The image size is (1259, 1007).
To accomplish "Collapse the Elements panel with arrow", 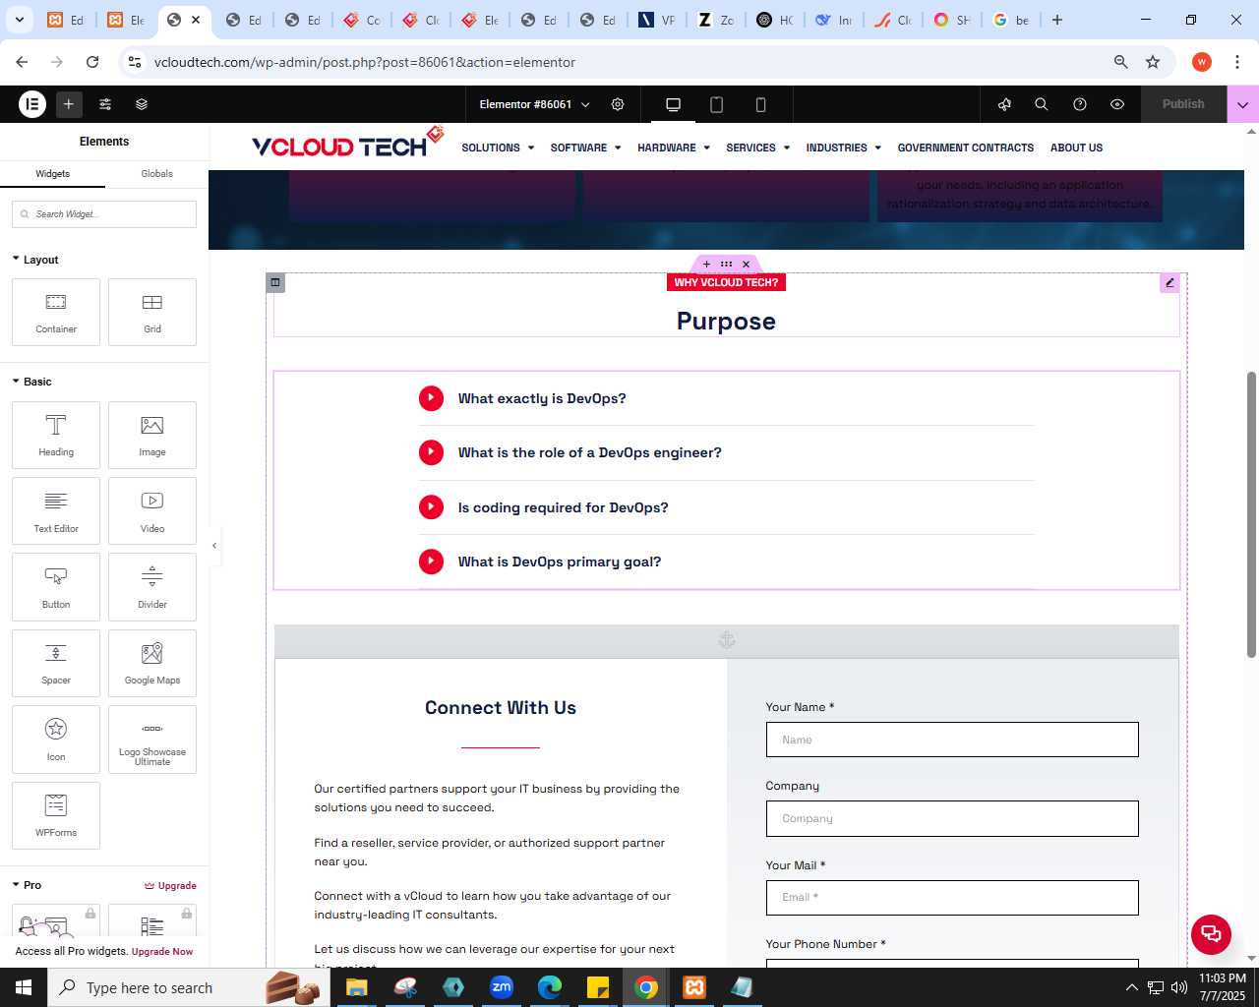I will pos(214,545).
